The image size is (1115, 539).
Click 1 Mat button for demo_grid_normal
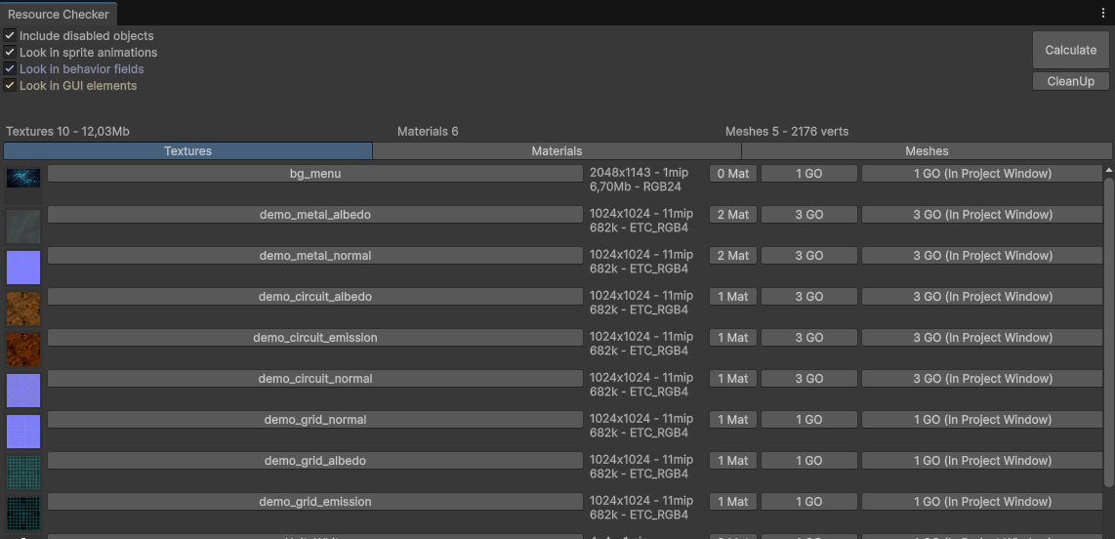coord(733,420)
